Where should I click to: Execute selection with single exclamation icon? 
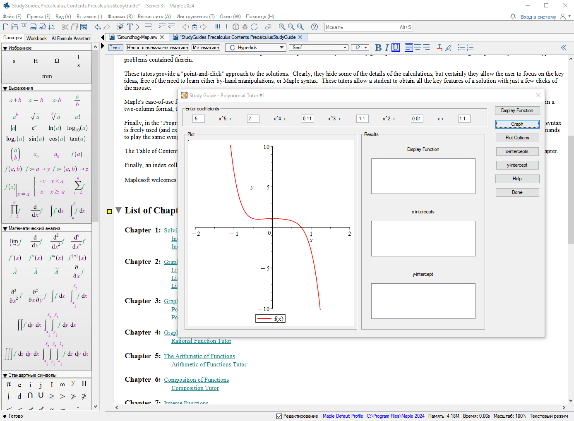click(x=227, y=27)
